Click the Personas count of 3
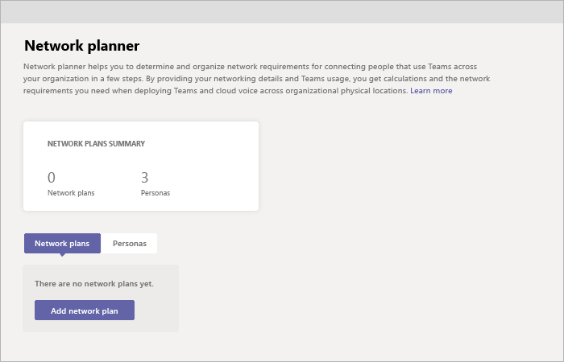564x362 pixels. coord(145,178)
